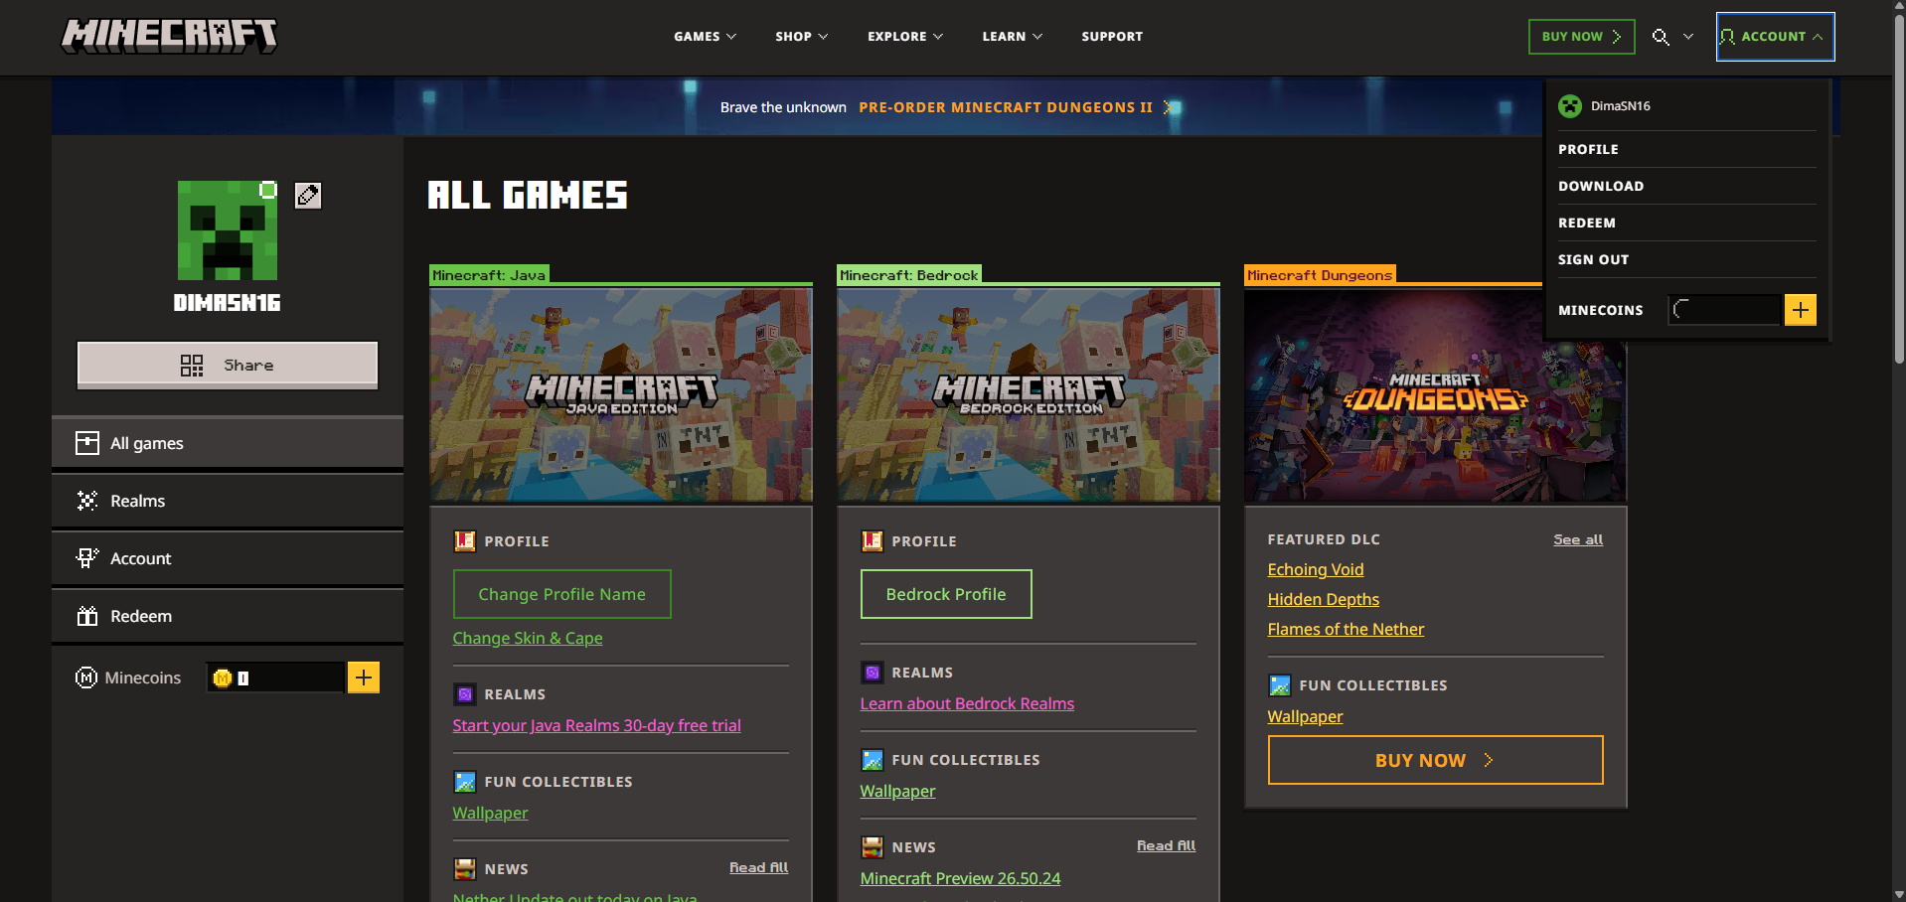1906x902 pixels.
Task: Click the Minecoins M icon in sidebar
Action: 86,677
